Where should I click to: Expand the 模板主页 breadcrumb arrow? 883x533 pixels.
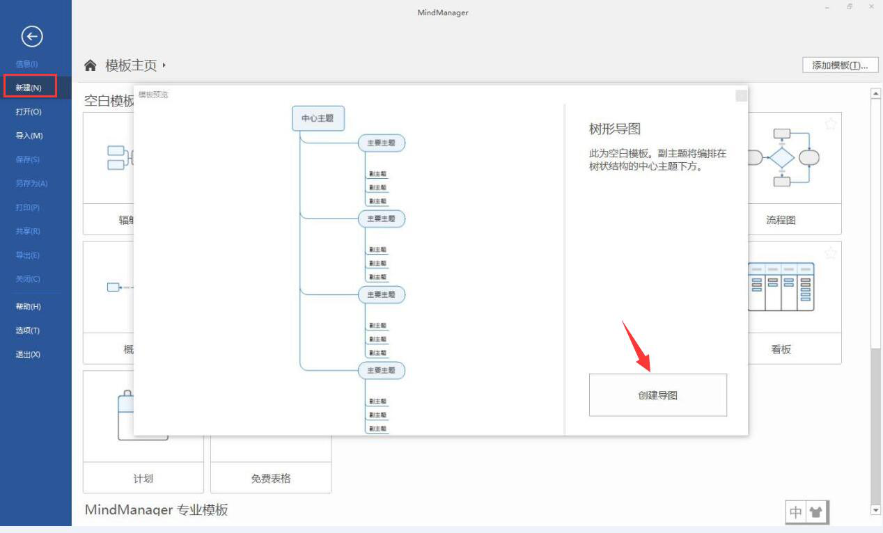tap(166, 65)
